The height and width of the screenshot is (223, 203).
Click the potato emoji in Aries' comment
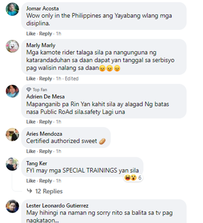(102, 141)
